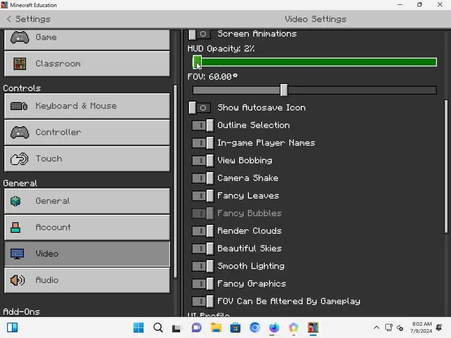451x338 pixels.
Task: Open the taskbar clock and date
Action: coord(421,327)
